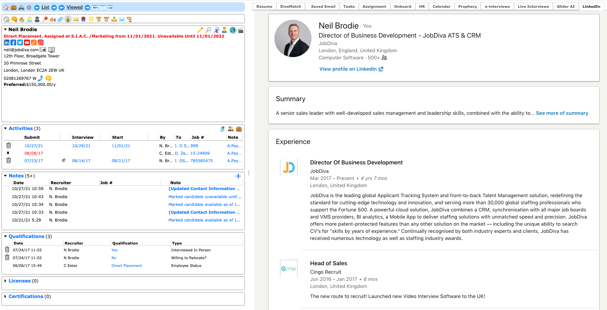Collapse the Neil Brodie candidate panel
The width and height of the screenshot is (607, 310).
click(6, 30)
